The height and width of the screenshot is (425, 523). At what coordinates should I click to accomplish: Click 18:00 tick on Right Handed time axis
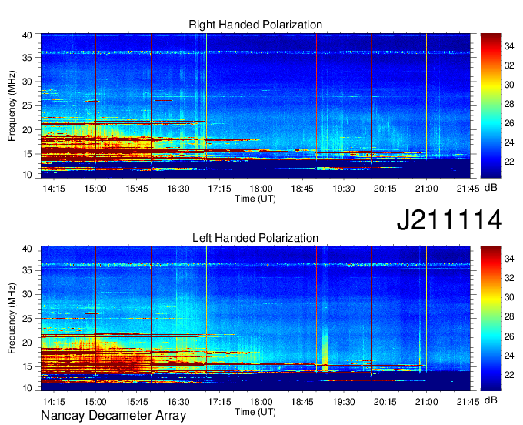tap(261, 189)
